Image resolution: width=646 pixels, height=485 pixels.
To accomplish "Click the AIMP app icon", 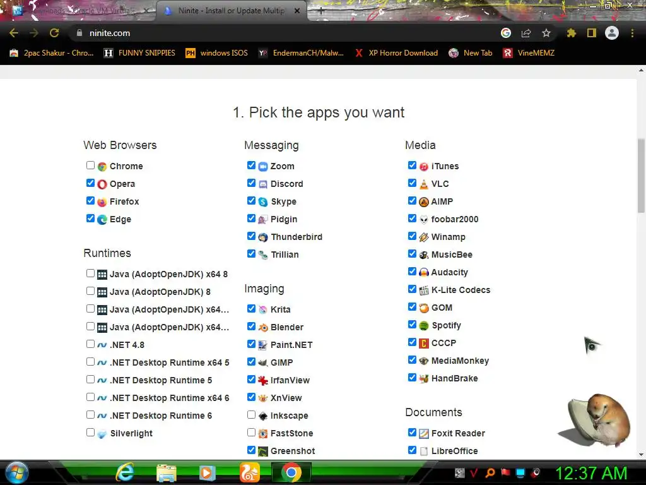I will tap(423, 202).
